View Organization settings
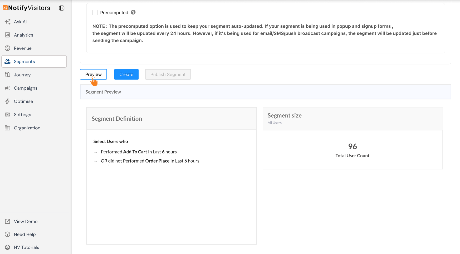 click(x=27, y=128)
